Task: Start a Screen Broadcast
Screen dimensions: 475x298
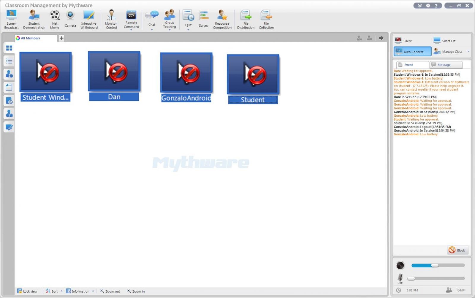Action: pos(11,18)
